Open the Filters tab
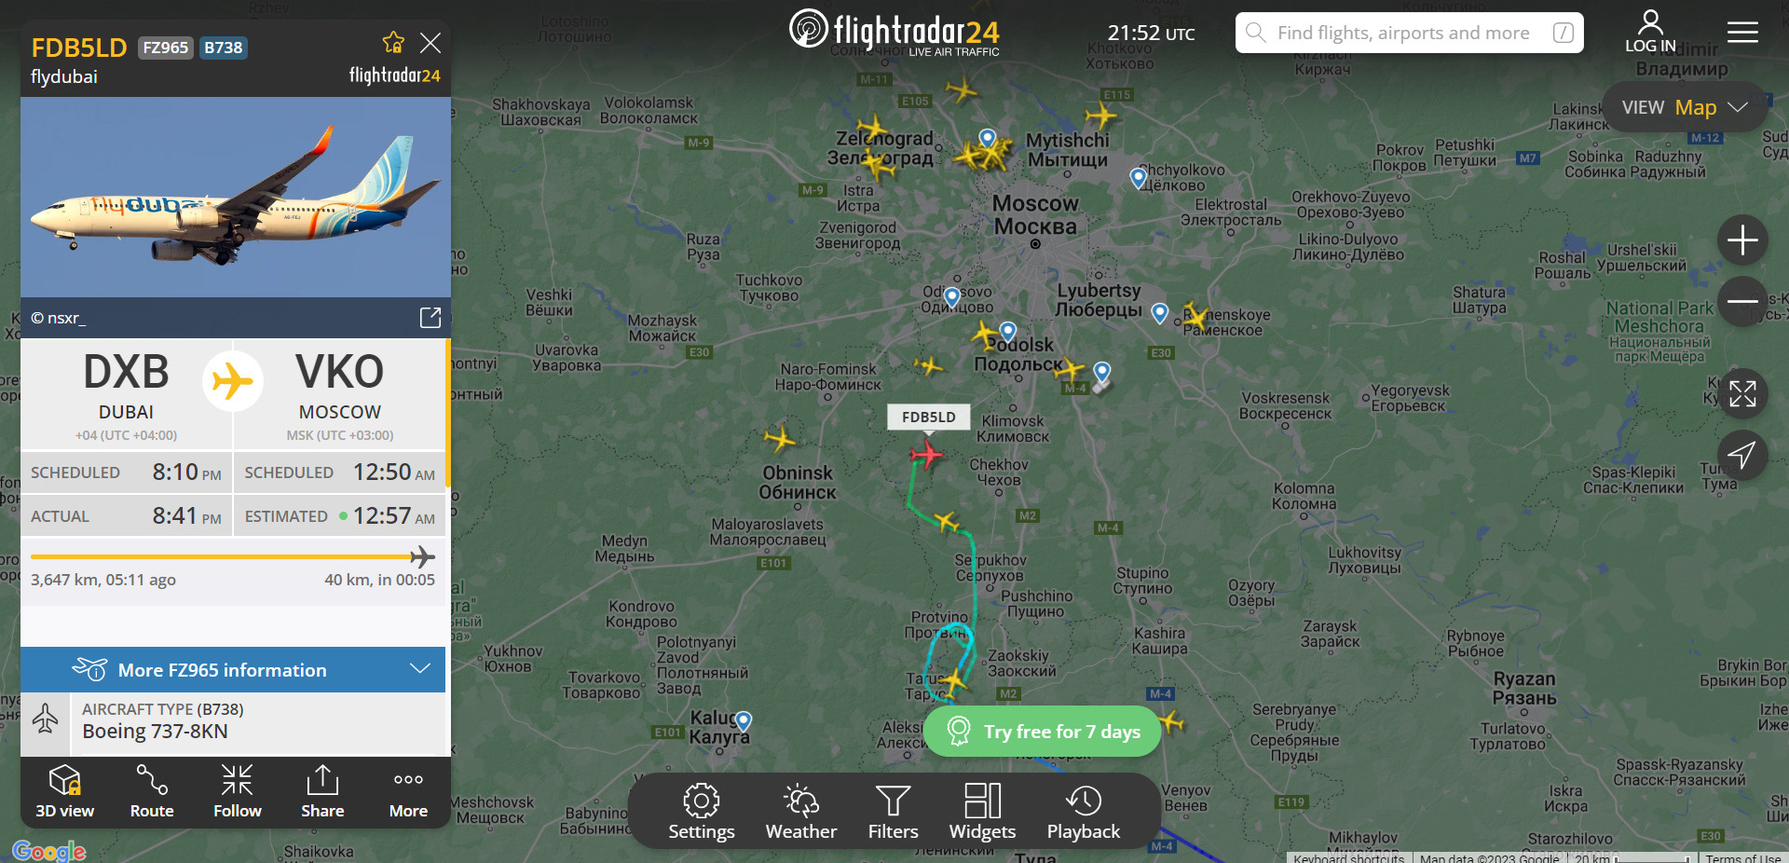This screenshot has width=1789, height=863. point(893,812)
